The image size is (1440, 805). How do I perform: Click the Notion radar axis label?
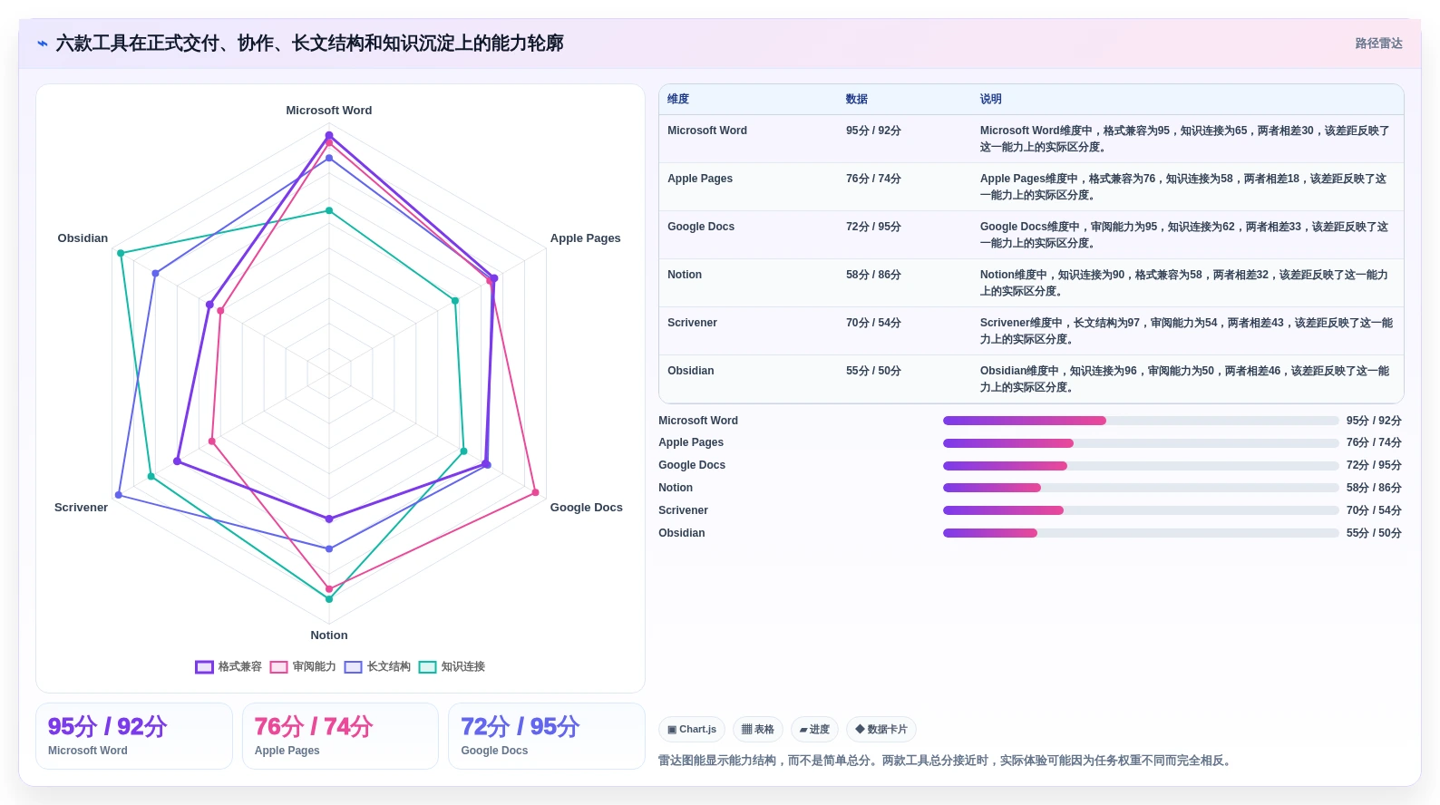tap(329, 635)
